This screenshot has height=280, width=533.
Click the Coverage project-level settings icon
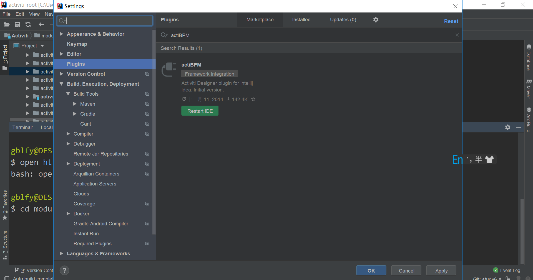tap(147, 204)
